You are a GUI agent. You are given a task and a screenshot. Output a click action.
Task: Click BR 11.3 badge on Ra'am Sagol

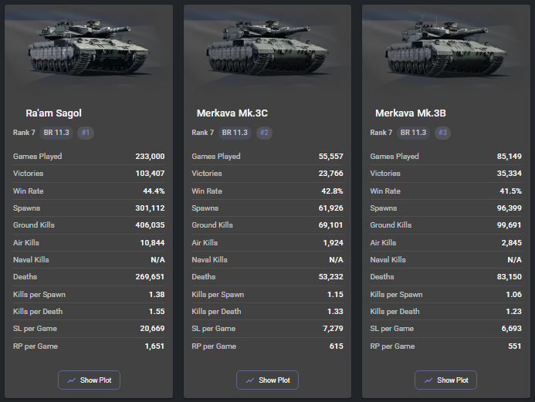pyautogui.click(x=56, y=133)
